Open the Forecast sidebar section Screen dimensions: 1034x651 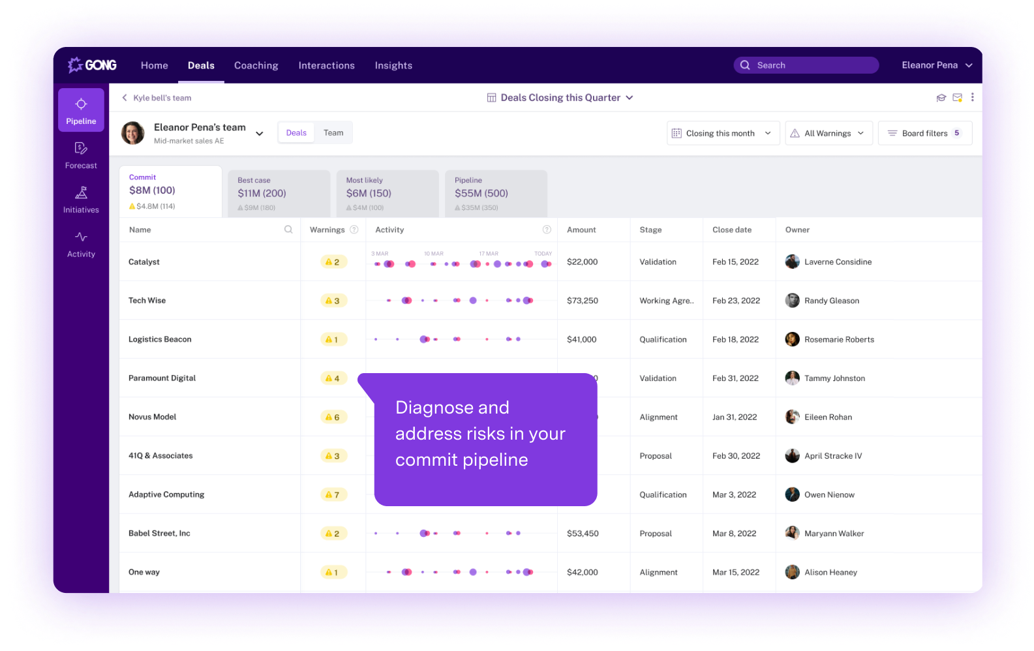click(x=81, y=155)
